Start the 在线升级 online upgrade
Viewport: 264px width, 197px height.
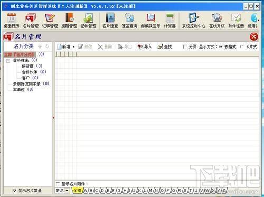pyautogui.click(x=217, y=21)
